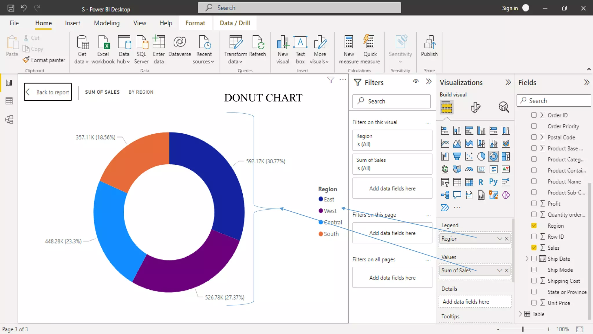Click the Save icon in title bar
The width and height of the screenshot is (593, 334).
coord(11,8)
